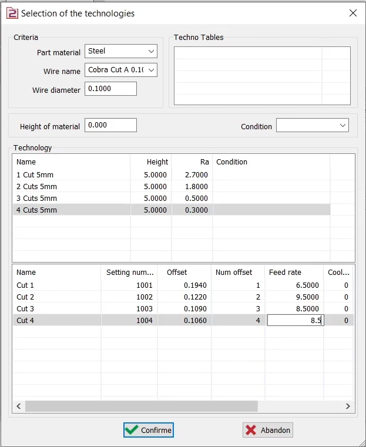Open the Condition dropdown
The image size is (366, 447).
tap(312, 126)
